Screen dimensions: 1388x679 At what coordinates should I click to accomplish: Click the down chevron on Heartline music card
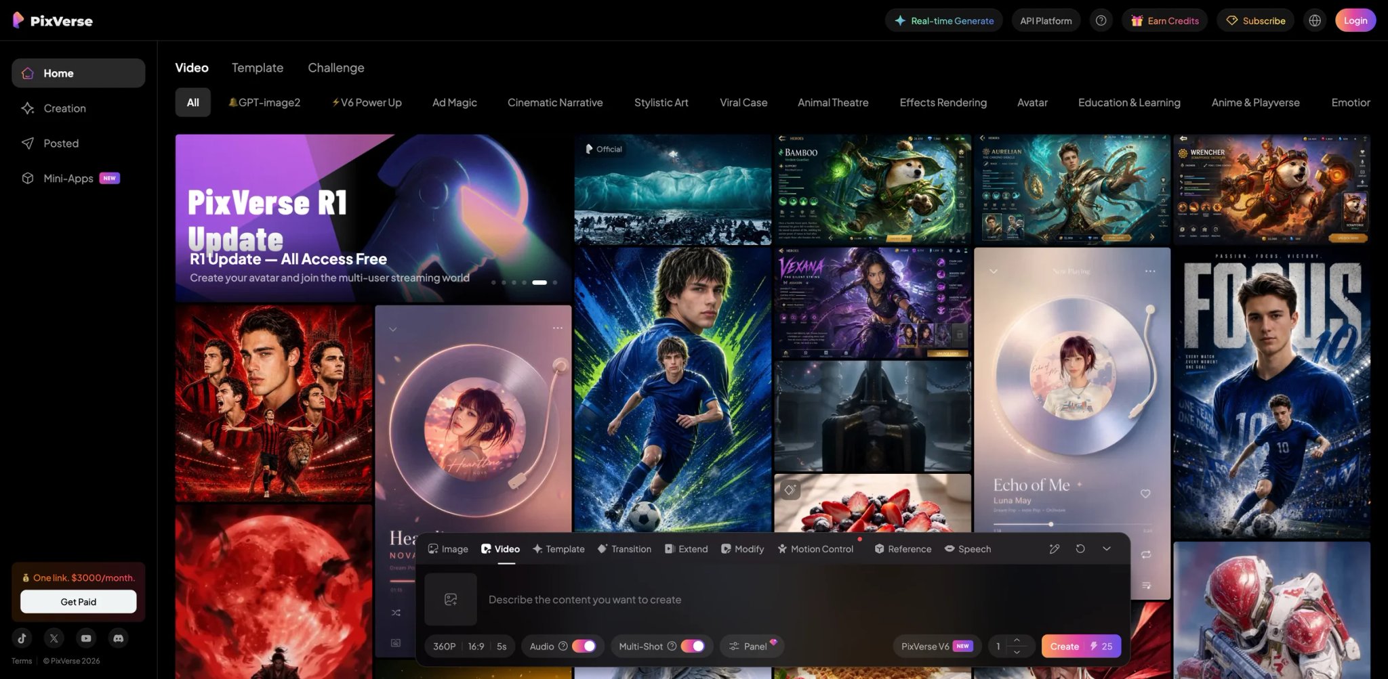pos(393,330)
